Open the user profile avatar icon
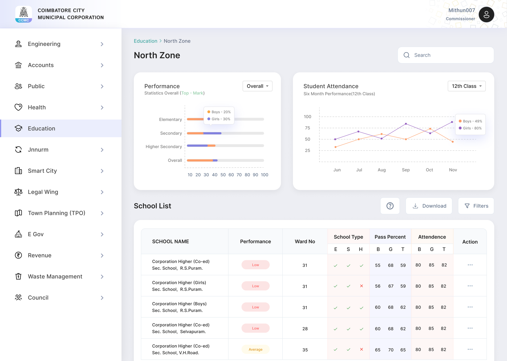The height and width of the screenshot is (361, 507). [486, 14]
